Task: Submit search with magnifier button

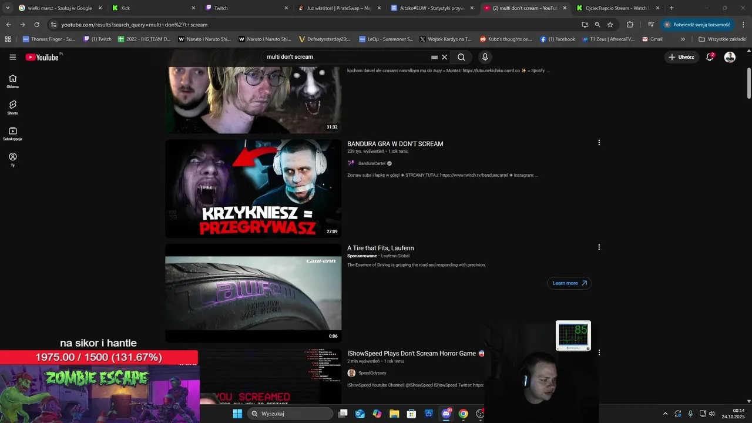Action: coord(461,57)
